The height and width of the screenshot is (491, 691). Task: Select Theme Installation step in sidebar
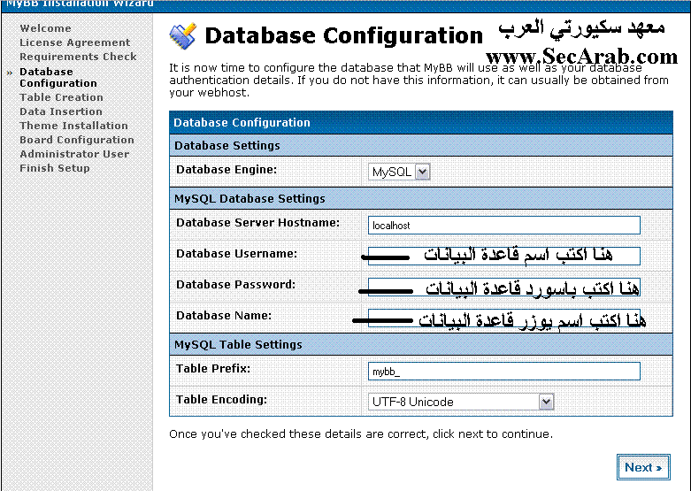point(73,125)
